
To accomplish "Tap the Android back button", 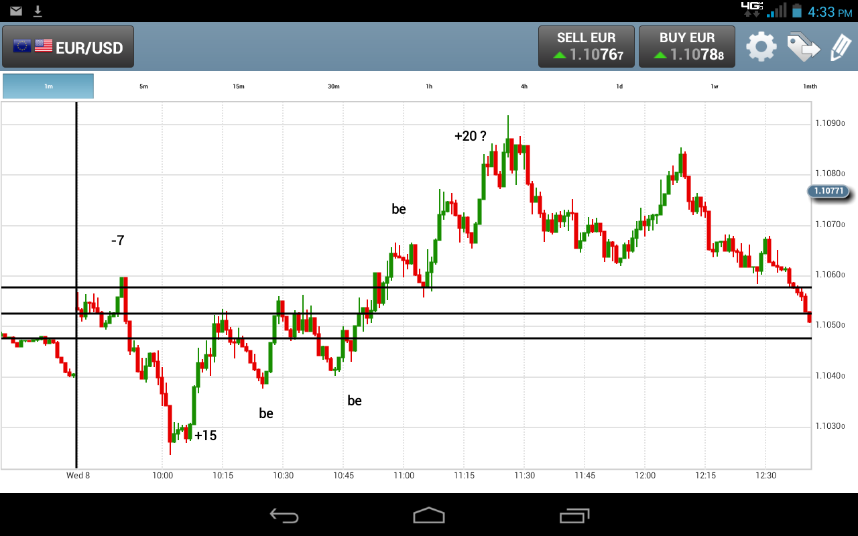I will pos(284,515).
